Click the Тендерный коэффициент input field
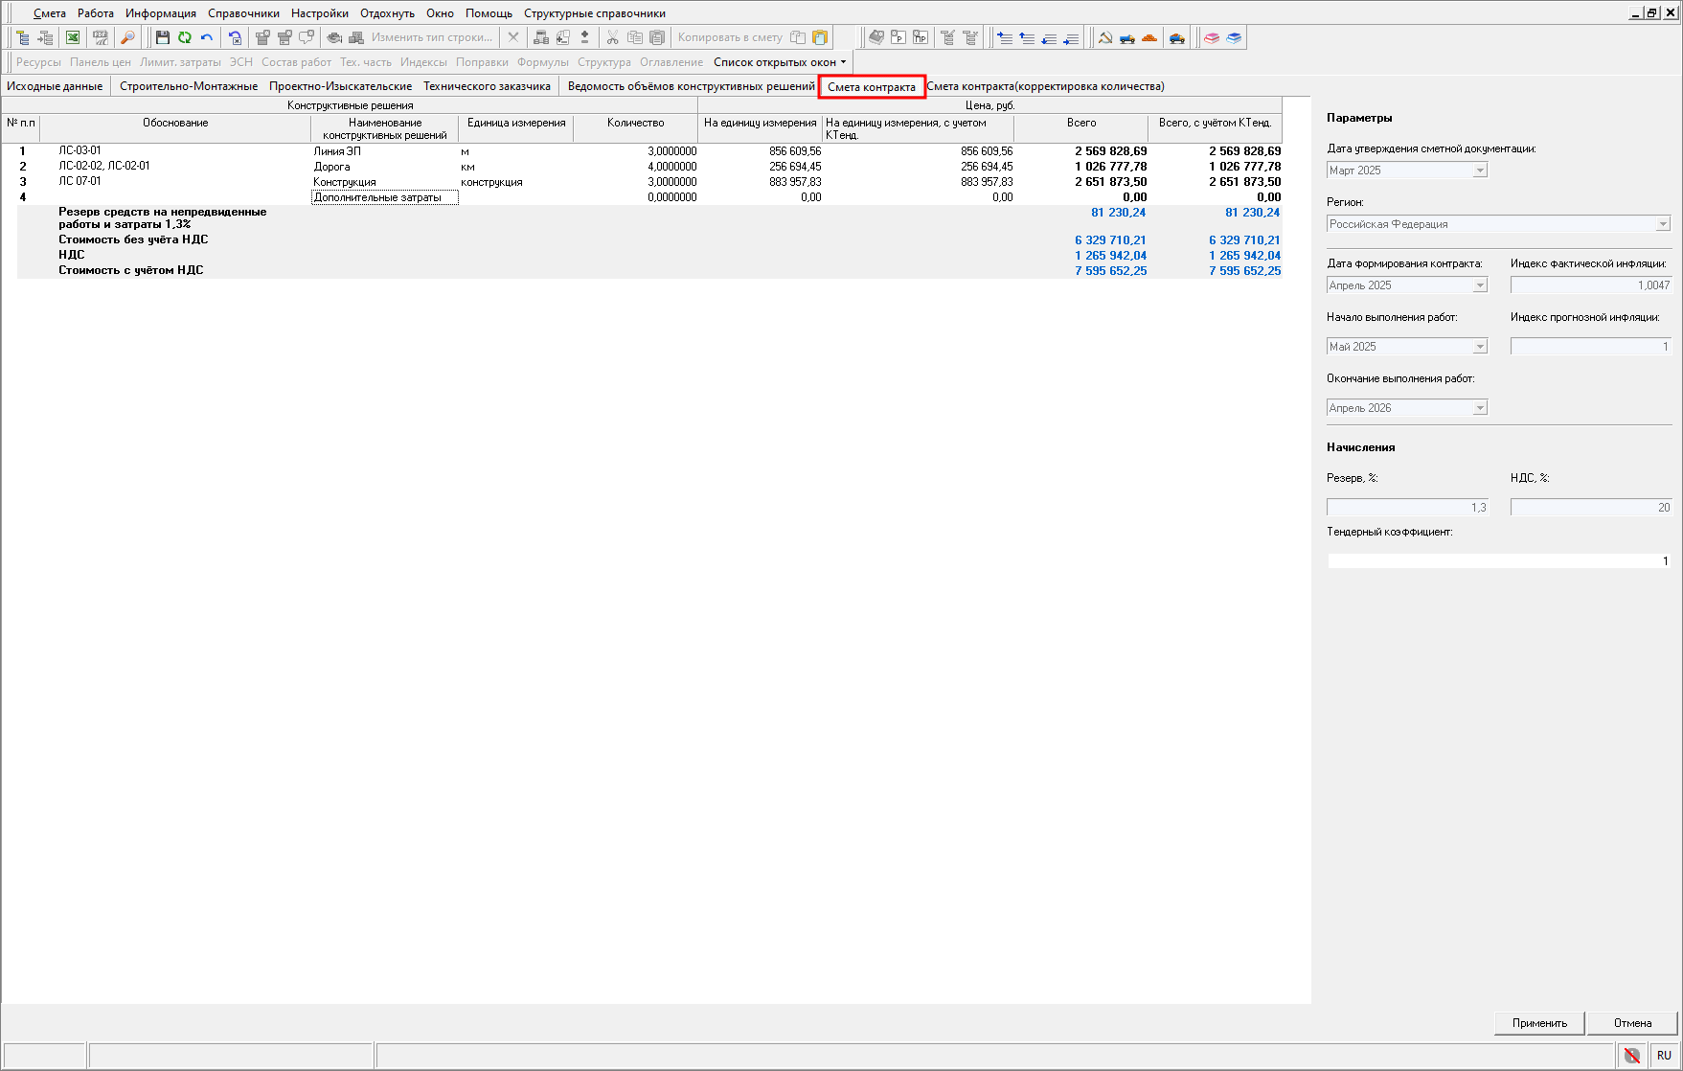1683x1071 pixels. 1498,561
